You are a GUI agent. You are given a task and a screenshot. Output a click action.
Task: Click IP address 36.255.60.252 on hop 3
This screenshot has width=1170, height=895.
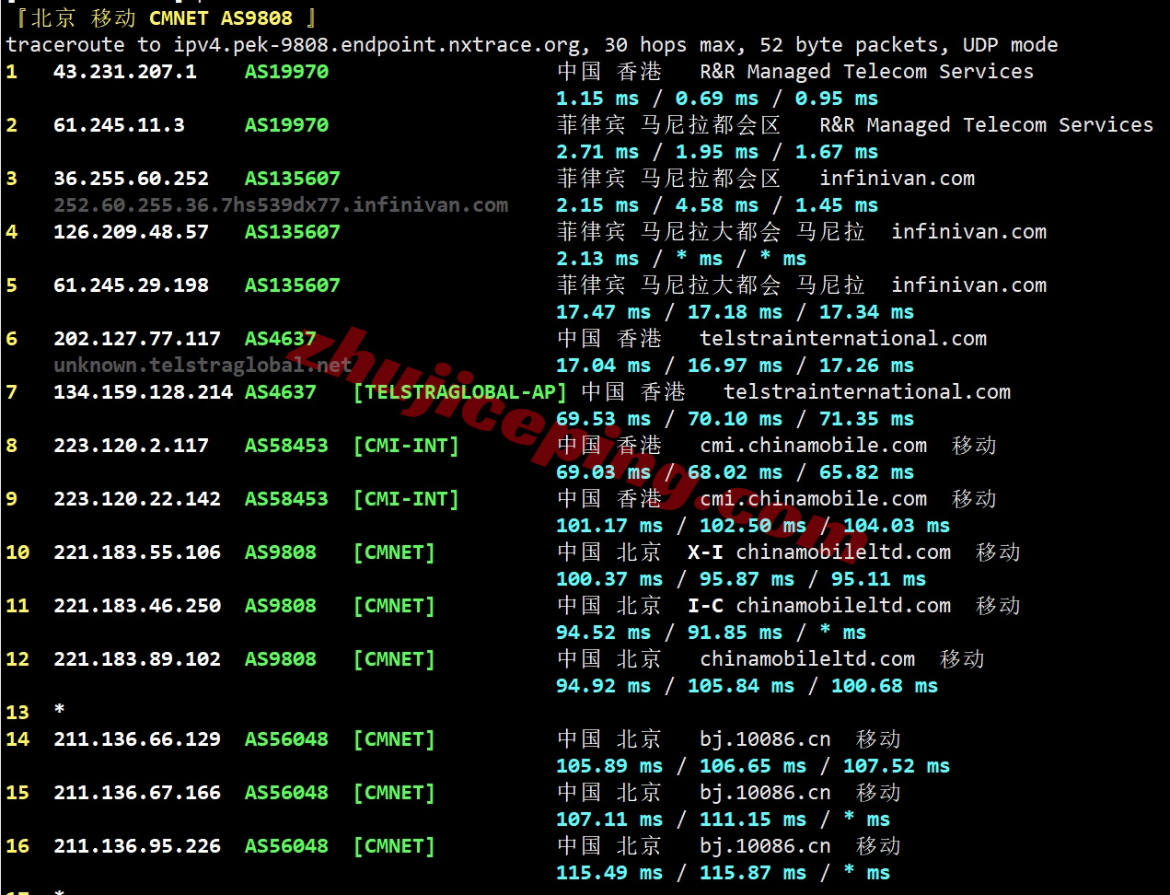(x=131, y=179)
